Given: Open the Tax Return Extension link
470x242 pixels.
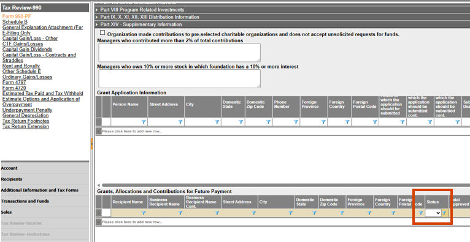Looking at the screenshot, I should point(26,127).
